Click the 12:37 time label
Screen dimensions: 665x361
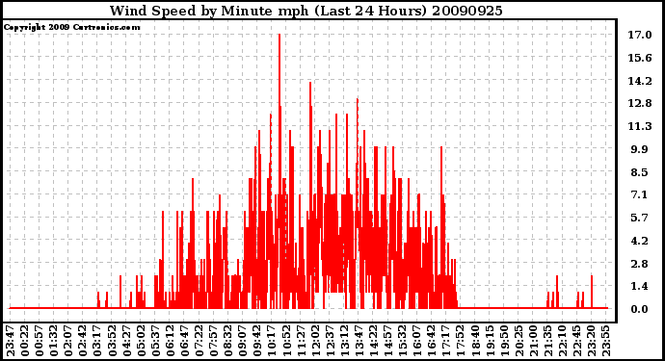click(x=330, y=341)
